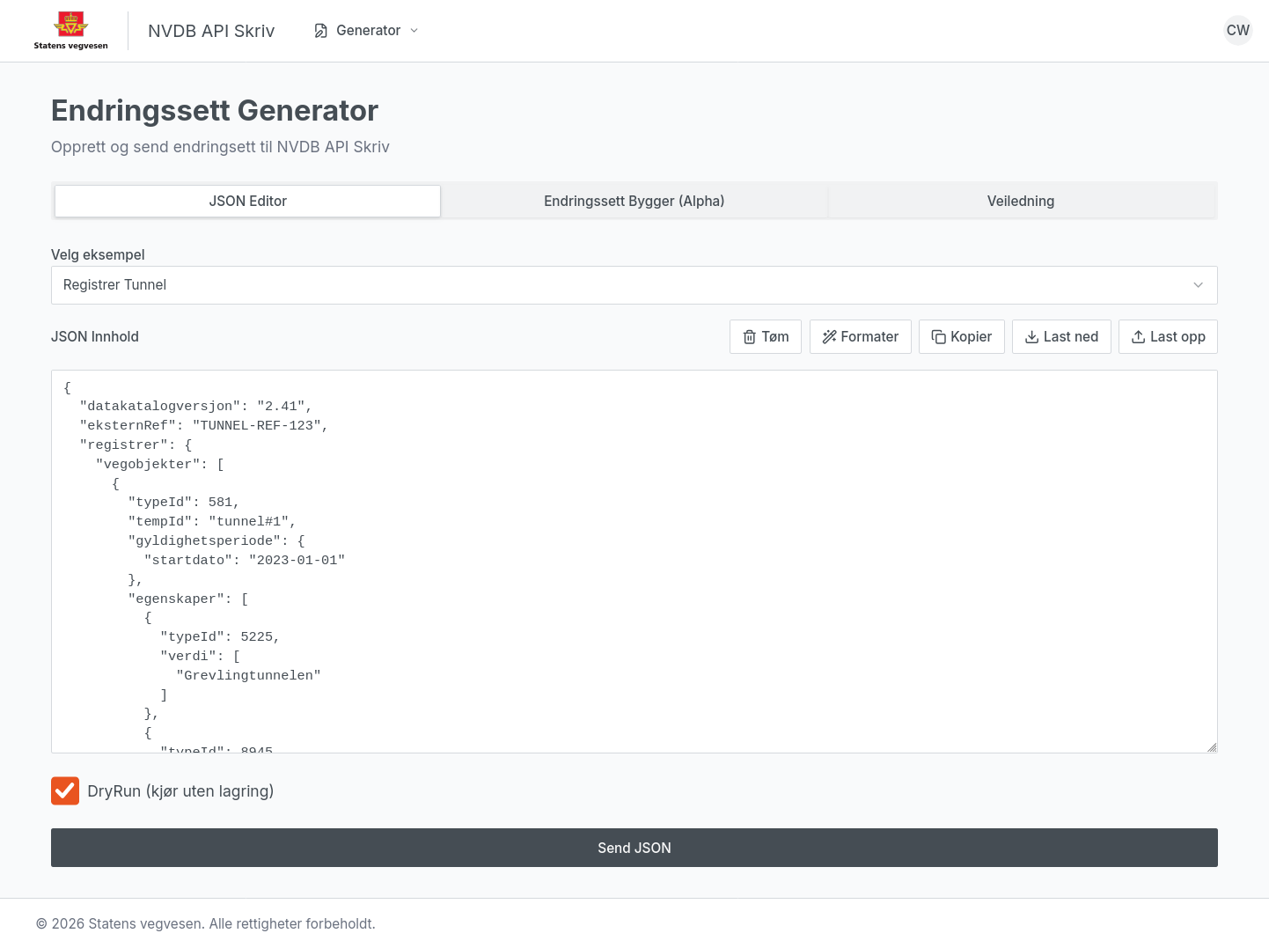Viewport: 1269px width, 948px height.
Task: Switch to the JSON Editor tab
Action: click(x=247, y=201)
